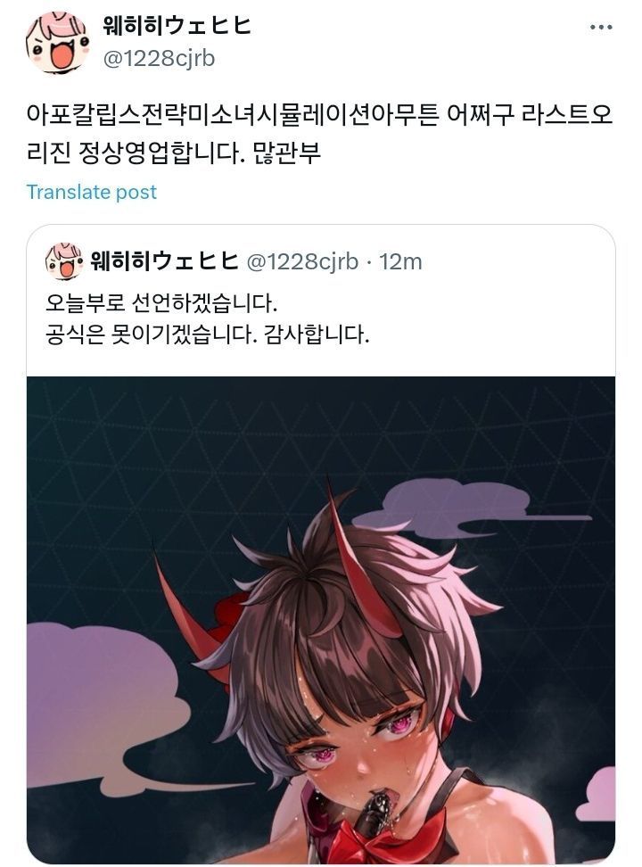Open the quoted post's 웨히히ウェヒヒ display name
Screen dimensions: 642x867
pos(164,261)
